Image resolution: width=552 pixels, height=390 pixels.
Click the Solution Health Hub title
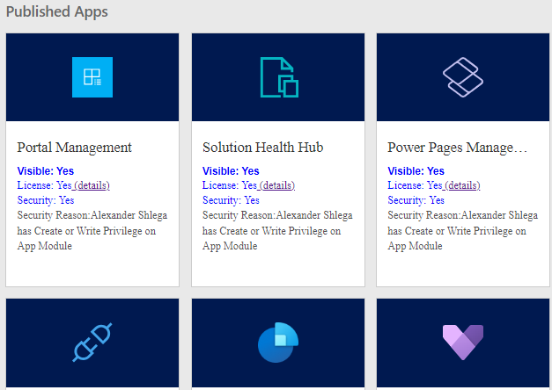(x=262, y=148)
